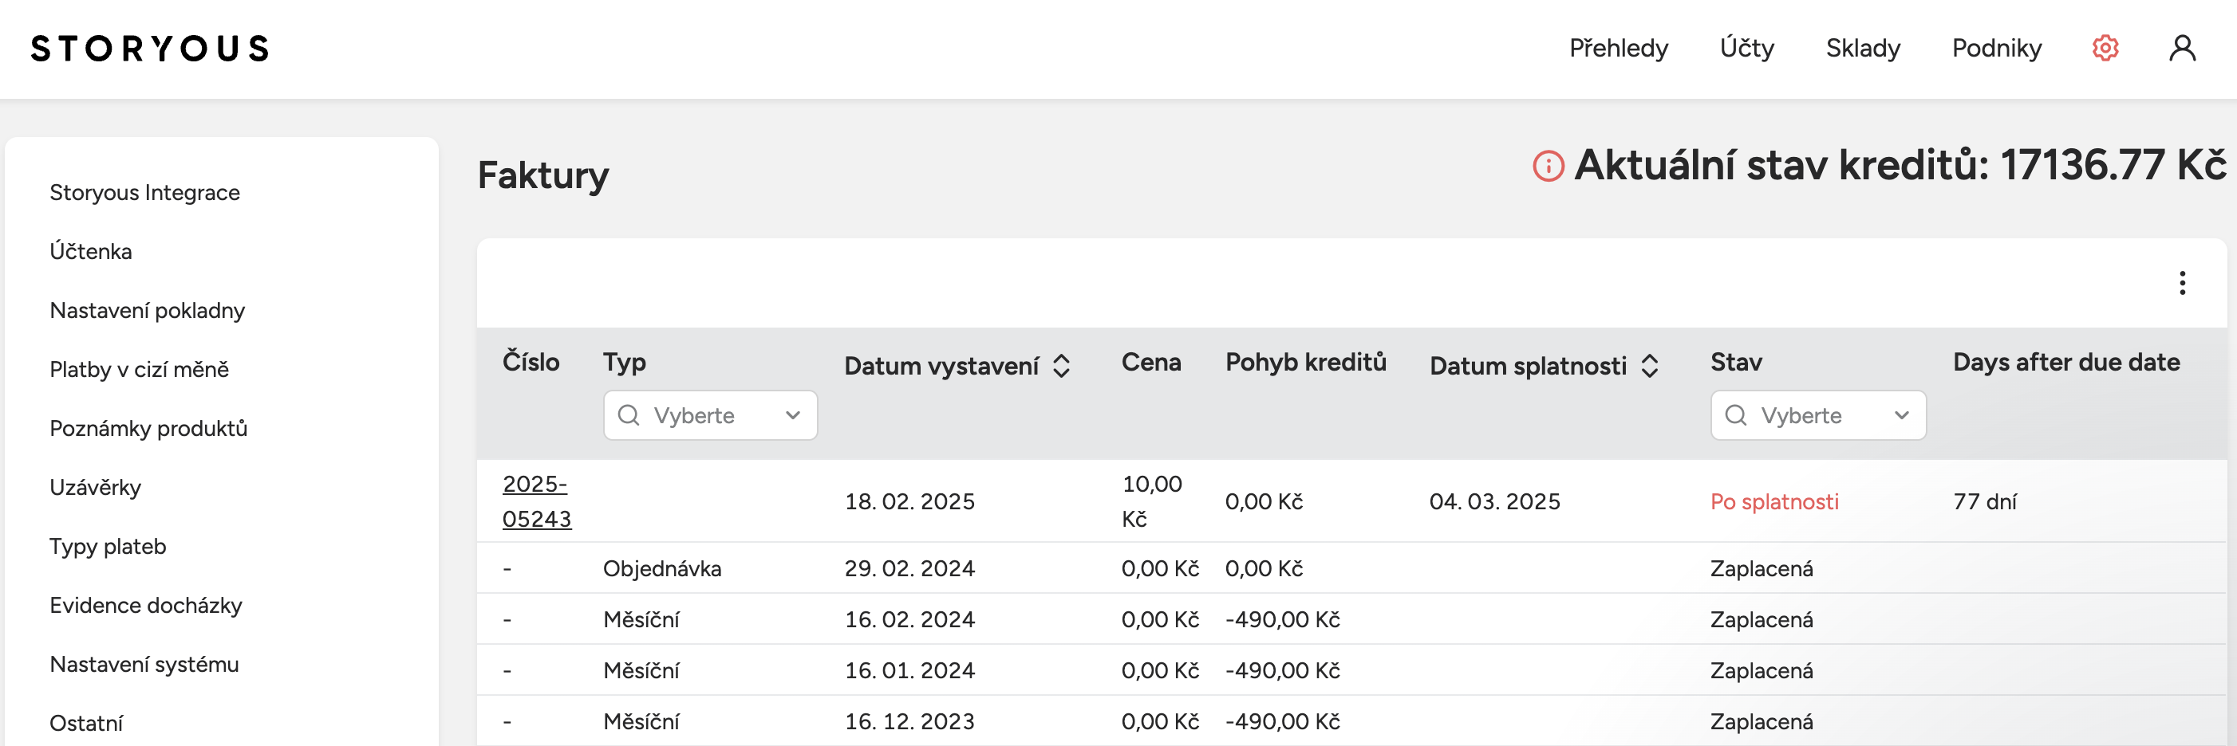Click the Storyous logo
Viewport: 2237px width, 746px height.
click(x=148, y=48)
